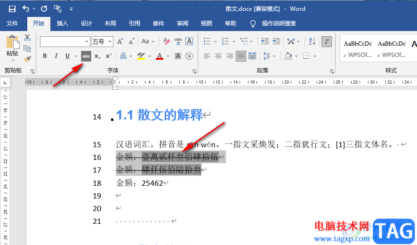Select the Format Painter brush

coord(27,59)
